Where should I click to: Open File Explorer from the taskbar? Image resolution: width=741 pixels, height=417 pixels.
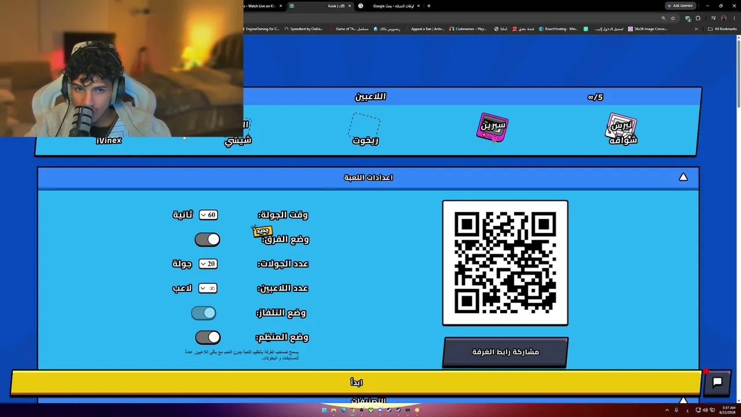333,410
